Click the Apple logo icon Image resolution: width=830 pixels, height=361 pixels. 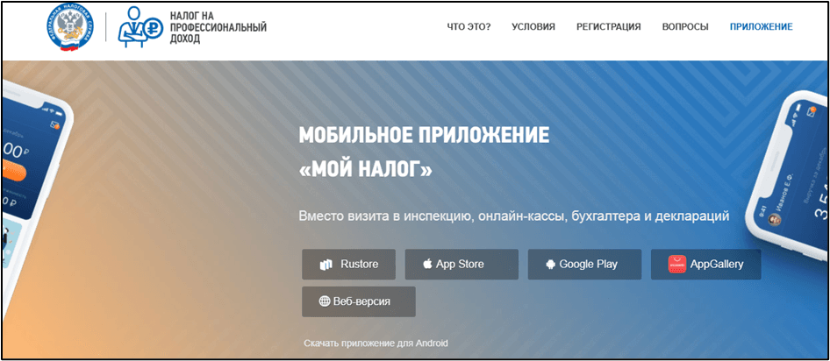pyautogui.click(x=427, y=265)
